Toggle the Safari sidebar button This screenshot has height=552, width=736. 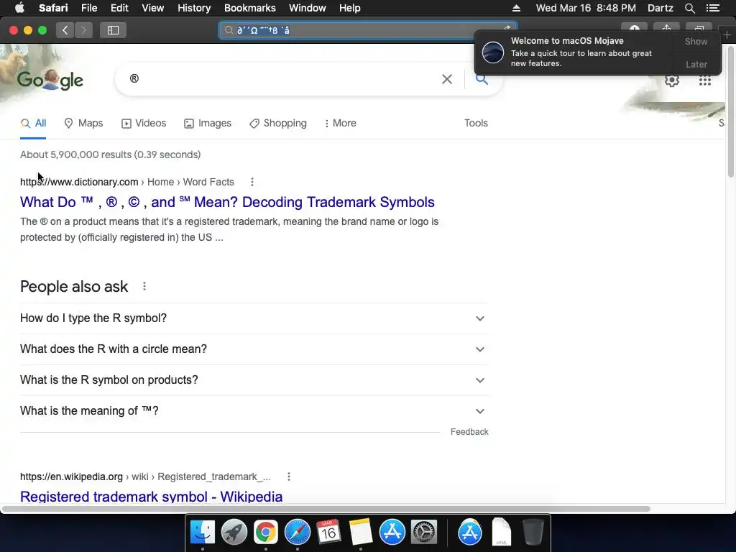click(x=113, y=30)
